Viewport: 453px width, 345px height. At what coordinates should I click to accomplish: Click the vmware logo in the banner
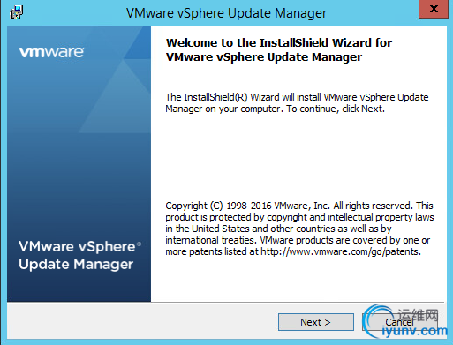coord(51,52)
